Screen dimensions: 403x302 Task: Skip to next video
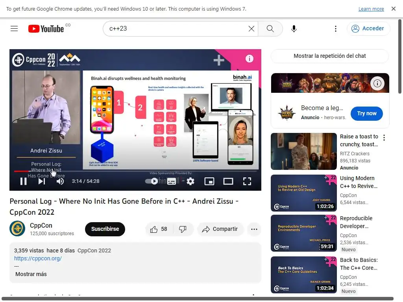[42, 181]
